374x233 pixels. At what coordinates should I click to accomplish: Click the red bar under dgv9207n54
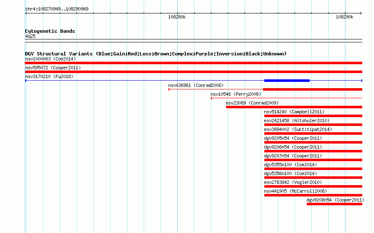(x=313, y=160)
